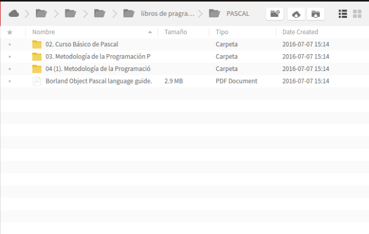Select the PASCAL breadcrumb item
369x234 pixels.
coord(237,14)
